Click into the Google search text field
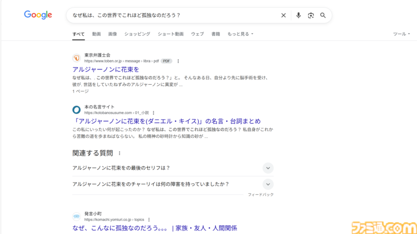The height and width of the screenshot is (234, 417). pos(173,15)
